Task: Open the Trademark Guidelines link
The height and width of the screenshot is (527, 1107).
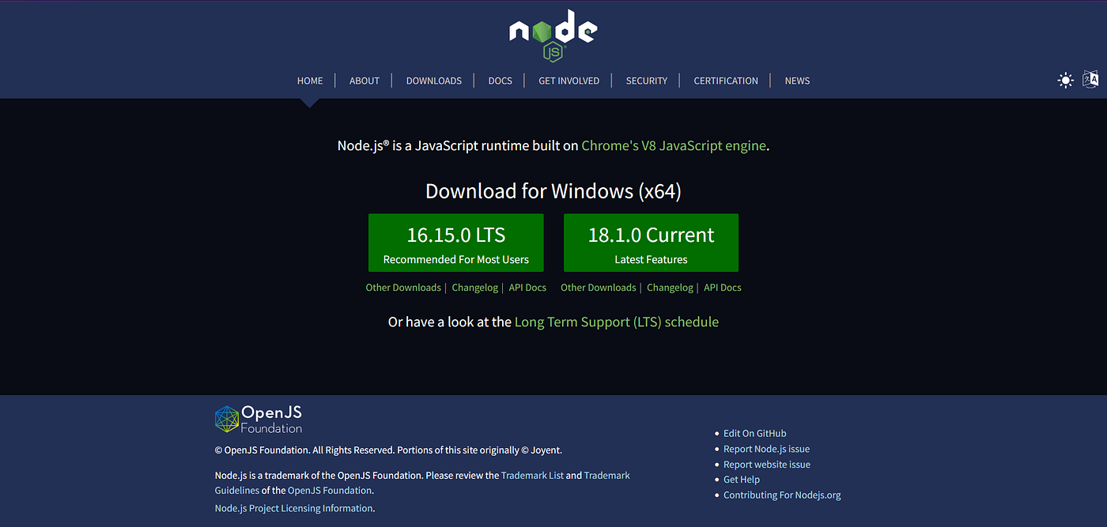Action: [x=607, y=476]
